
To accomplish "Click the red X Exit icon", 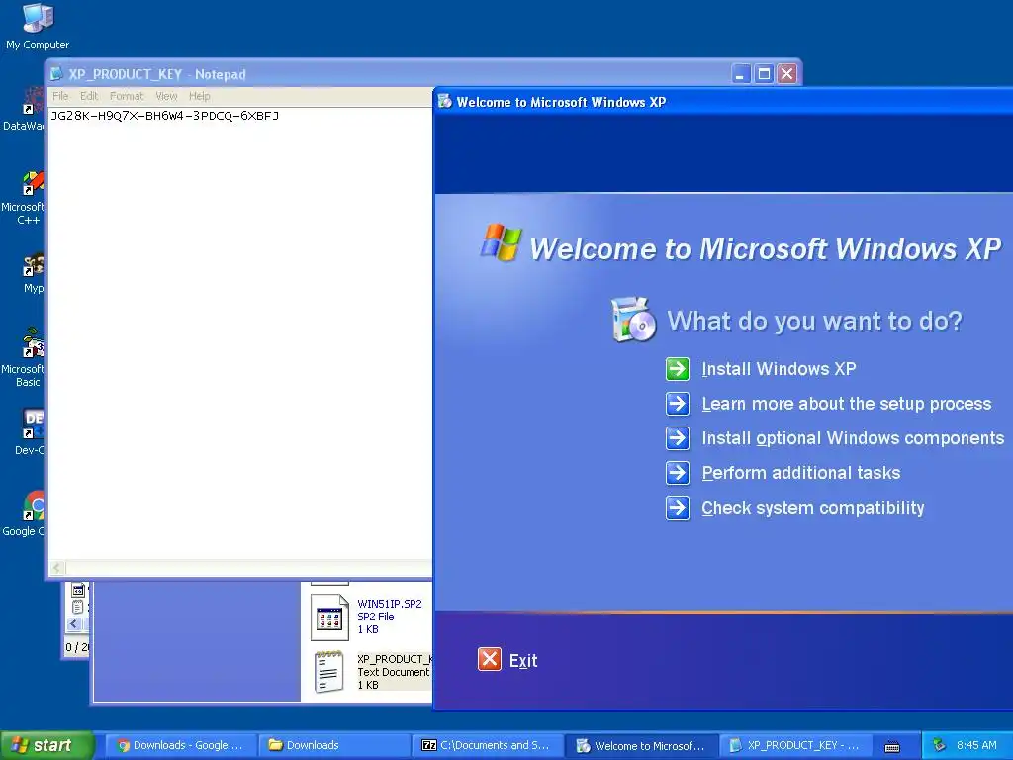I will (x=489, y=660).
